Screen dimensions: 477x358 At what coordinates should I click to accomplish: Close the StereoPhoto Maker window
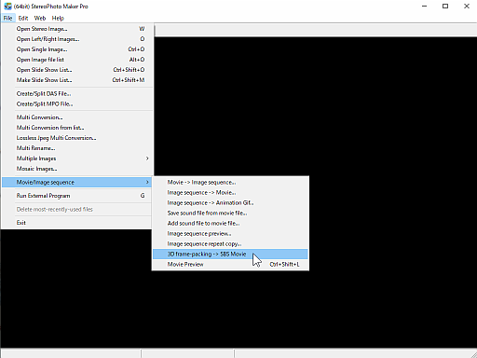(x=467, y=6)
